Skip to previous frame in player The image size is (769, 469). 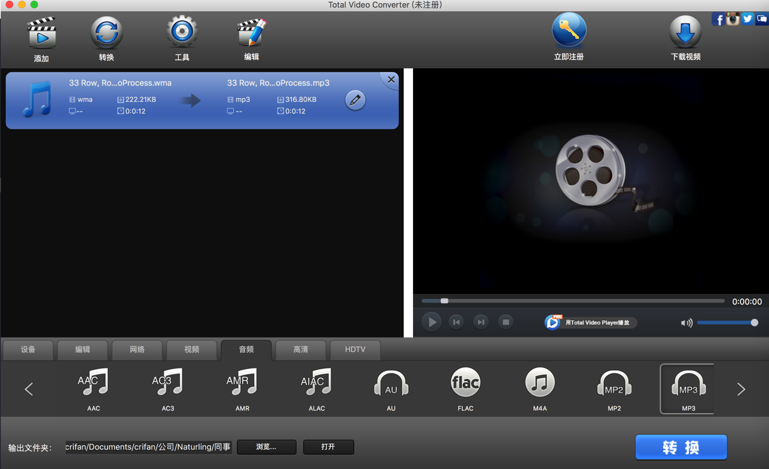pos(456,322)
